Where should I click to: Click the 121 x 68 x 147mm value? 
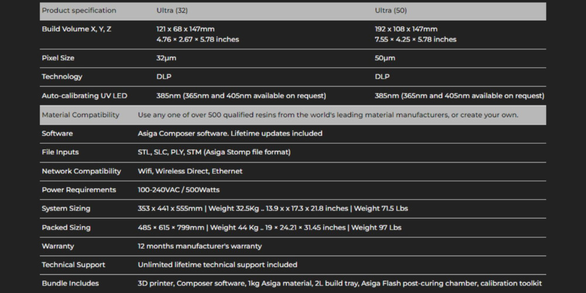[185, 29]
